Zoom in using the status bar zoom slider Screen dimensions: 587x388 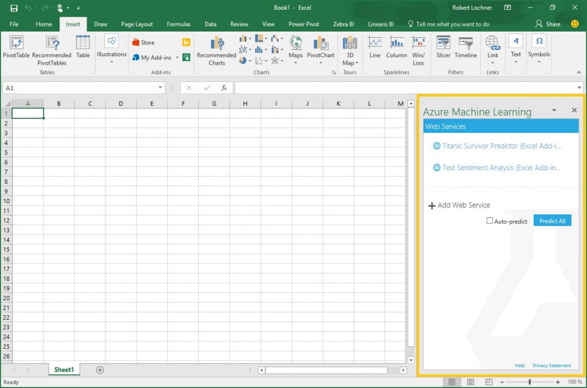(559, 382)
